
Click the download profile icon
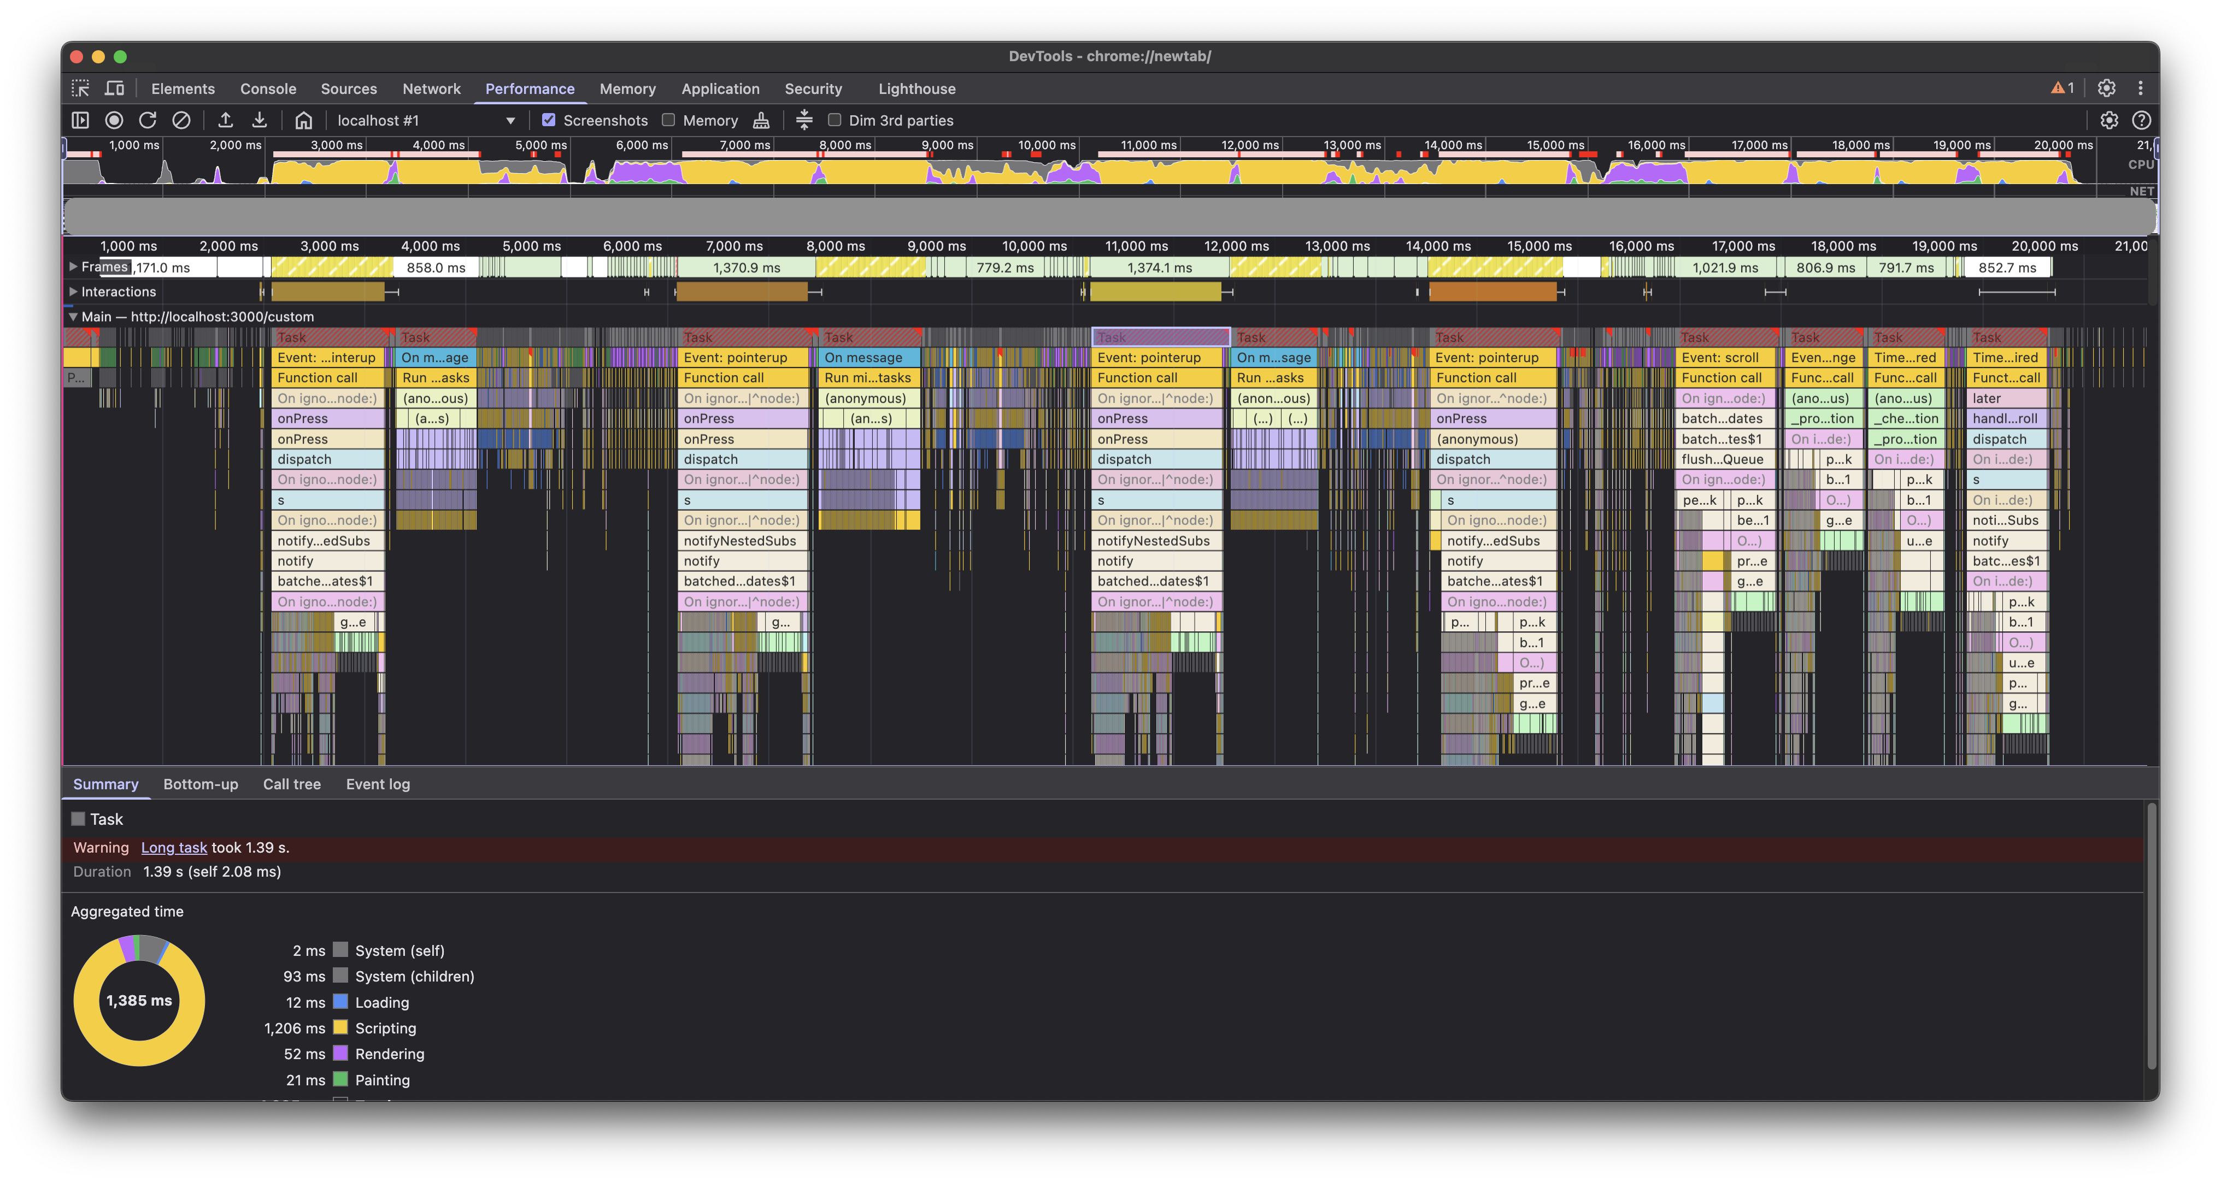260,121
